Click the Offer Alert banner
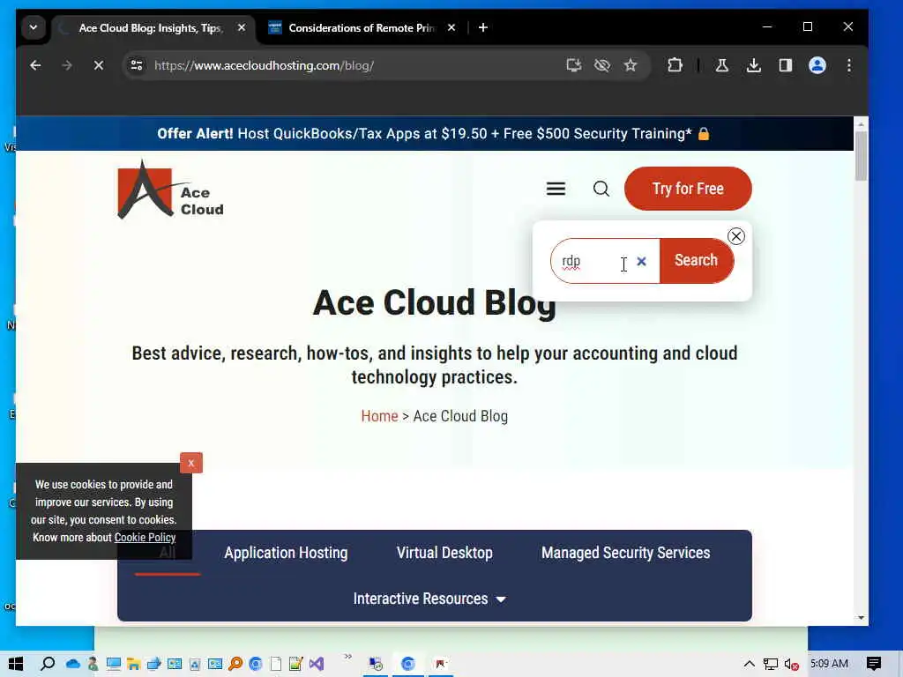Image resolution: width=903 pixels, height=677 pixels. tap(434, 134)
